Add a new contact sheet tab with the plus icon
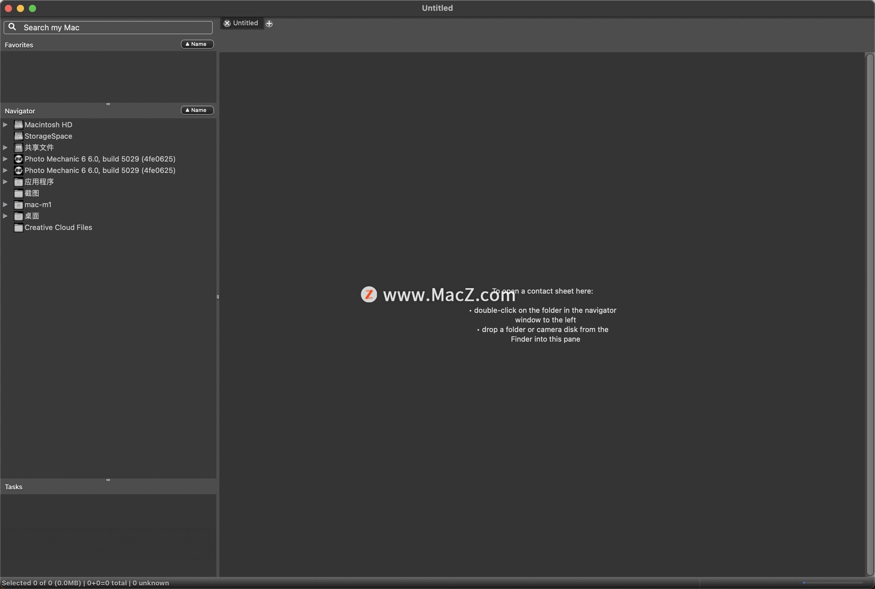This screenshot has width=875, height=589. 269,24
